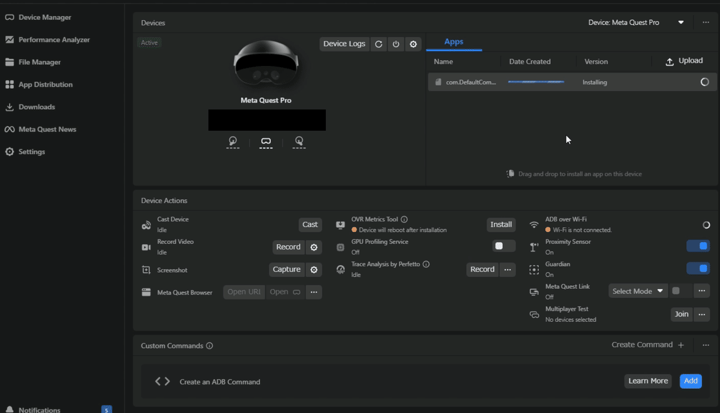This screenshot has width=720, height=413.
Task: Open Trace Analysis more options menu
Action: point(508,270)
